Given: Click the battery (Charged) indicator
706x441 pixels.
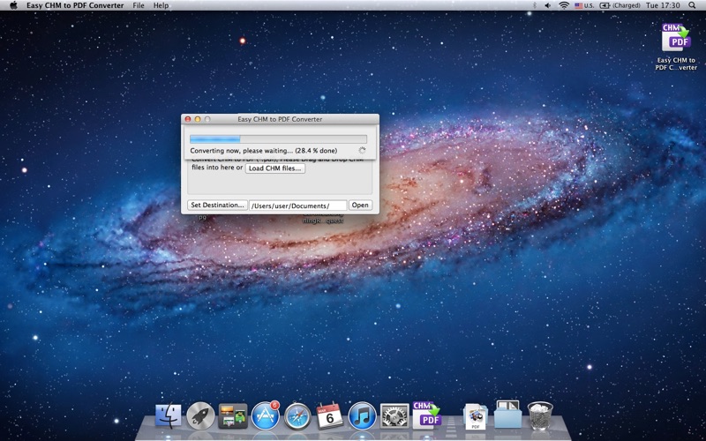Looking at the screenshot, I should [x=620, y=5].
